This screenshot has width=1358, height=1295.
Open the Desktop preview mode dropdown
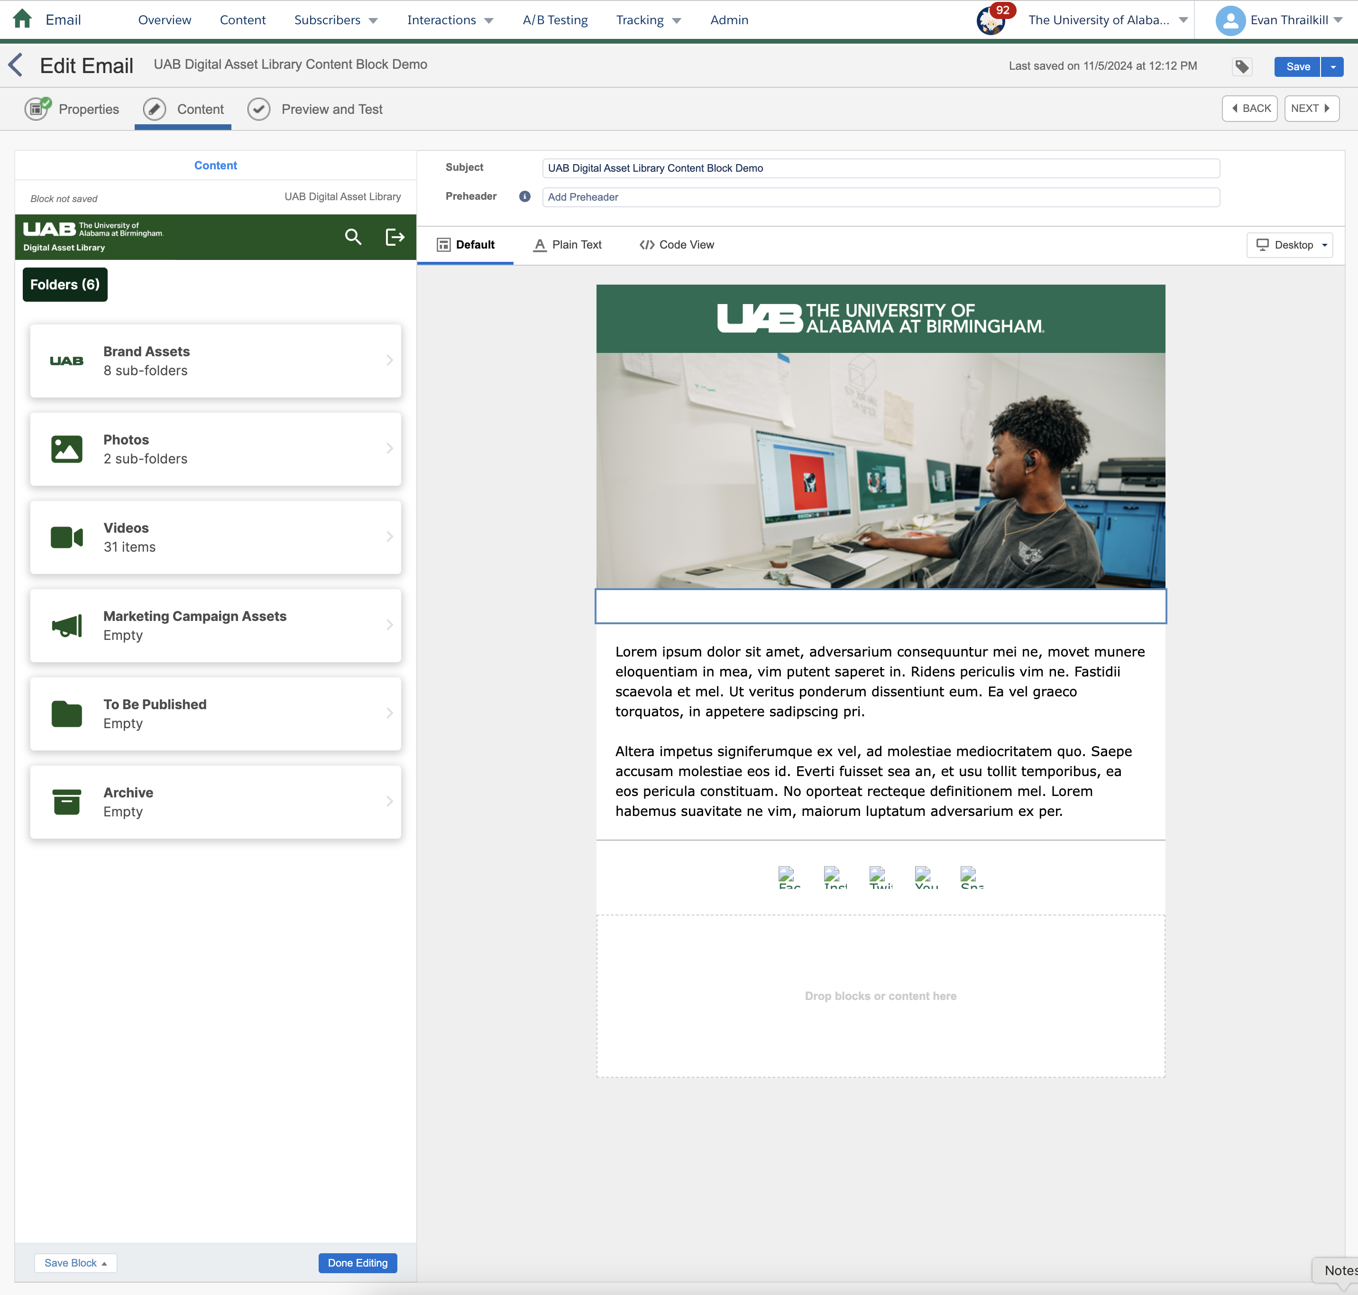(1290, 244)
